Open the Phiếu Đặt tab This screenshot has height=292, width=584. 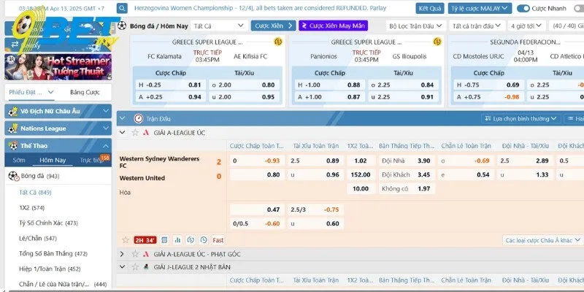tap(31, 93)
